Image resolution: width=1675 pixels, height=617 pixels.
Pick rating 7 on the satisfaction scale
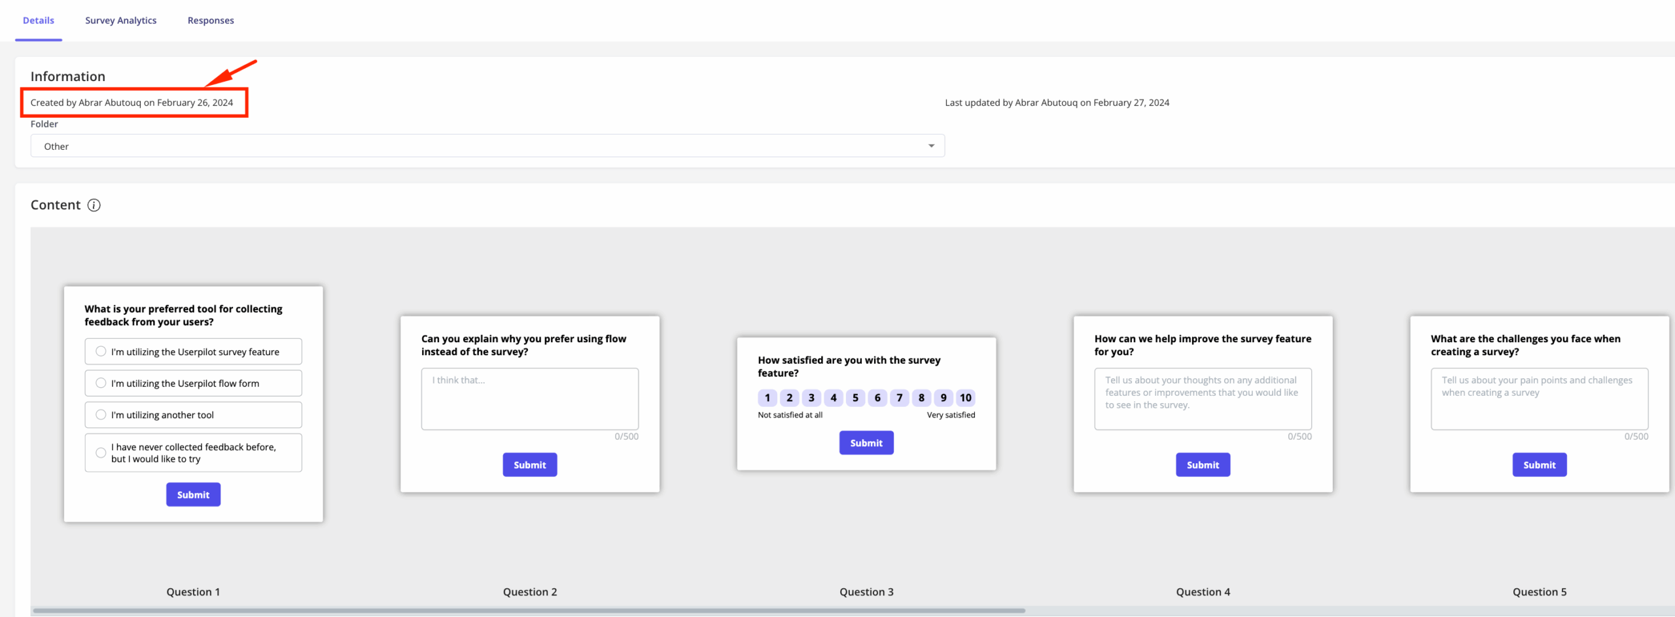click(899, 398)
